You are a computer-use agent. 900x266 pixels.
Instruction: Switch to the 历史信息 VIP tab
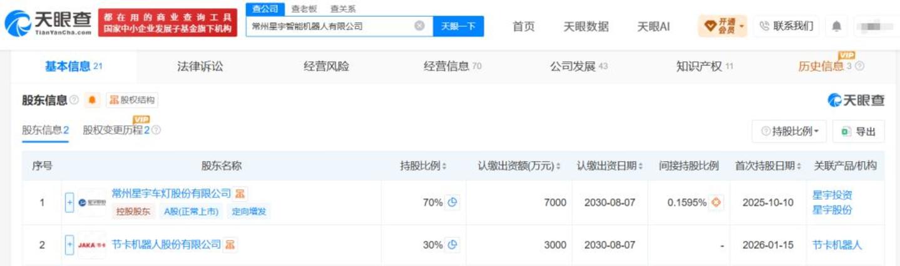coord(826,66)
